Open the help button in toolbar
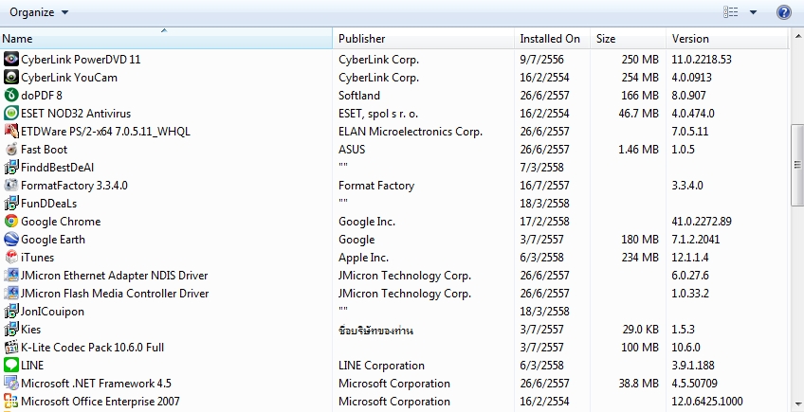The height and width of the screenshot is (412, 804). point(783,12)
